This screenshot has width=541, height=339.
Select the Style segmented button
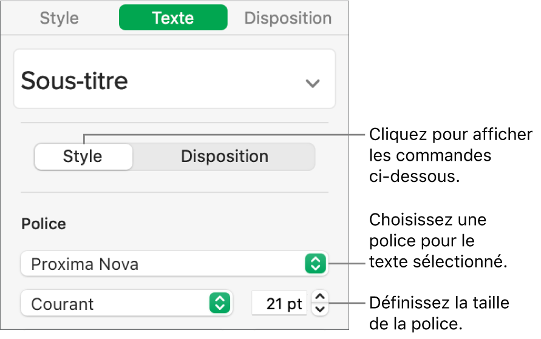click(83, 156)
